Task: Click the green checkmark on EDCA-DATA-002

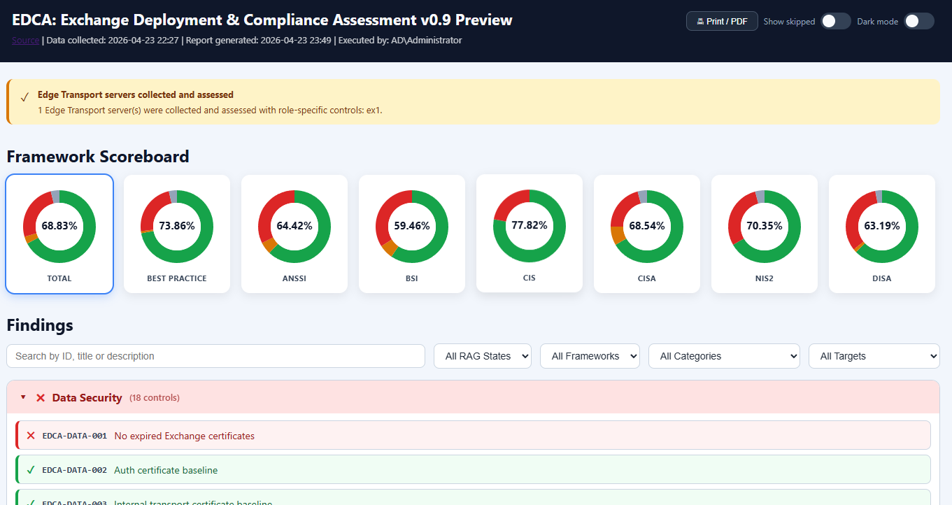Action: click(31, 470)
